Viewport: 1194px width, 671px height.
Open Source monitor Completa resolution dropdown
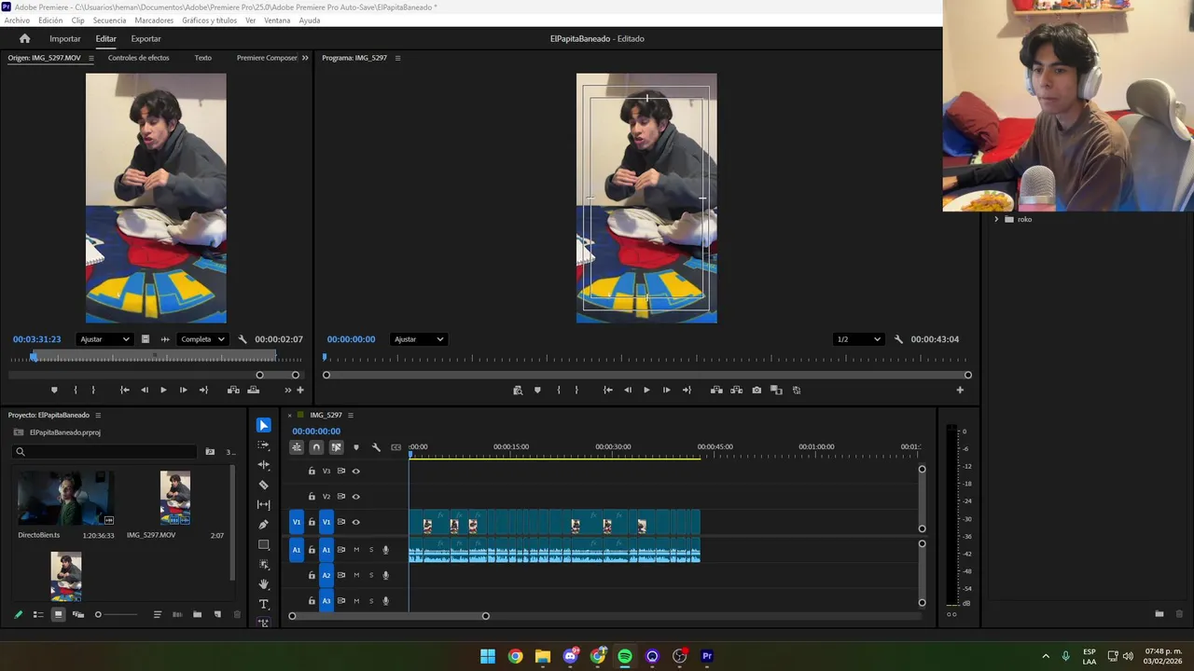click(x=203, y=339)
